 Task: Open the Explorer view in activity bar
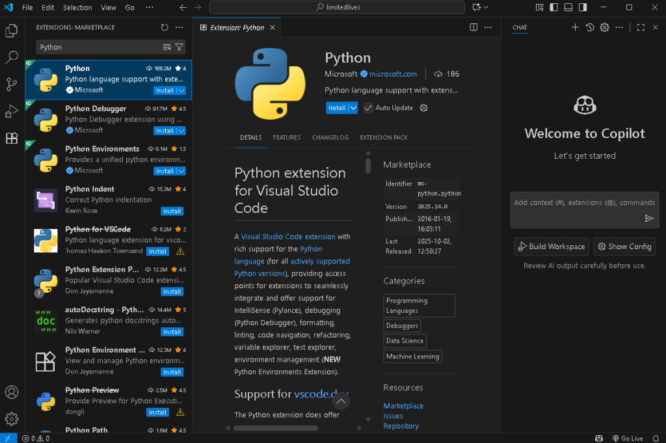pyautogui.click(x=11, y=31)
